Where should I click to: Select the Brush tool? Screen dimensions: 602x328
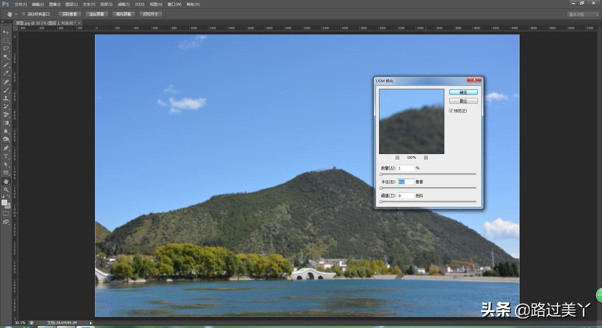6,90
